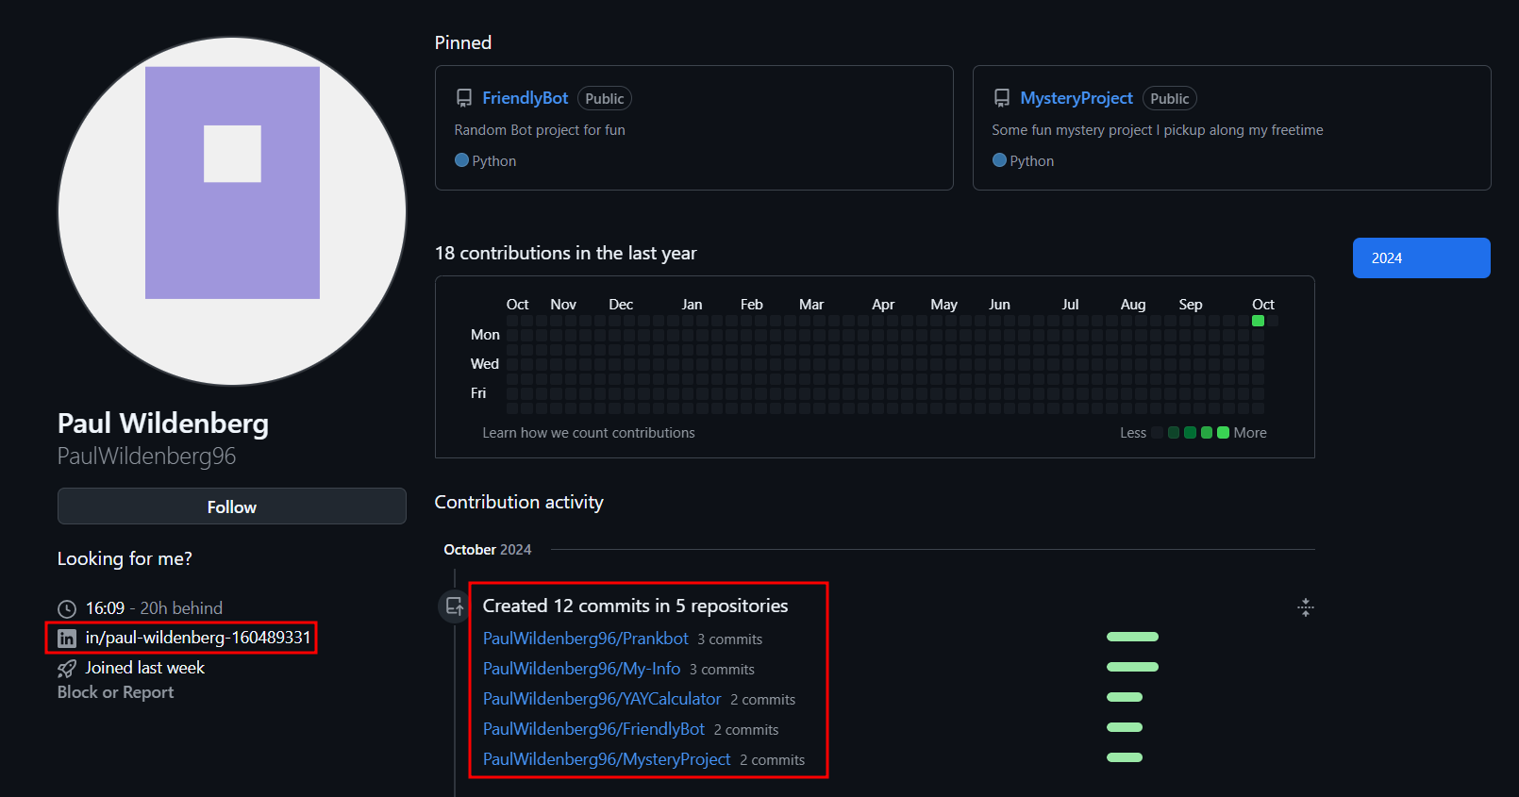Open Learn how we count contributions

(x=589, y=433)
